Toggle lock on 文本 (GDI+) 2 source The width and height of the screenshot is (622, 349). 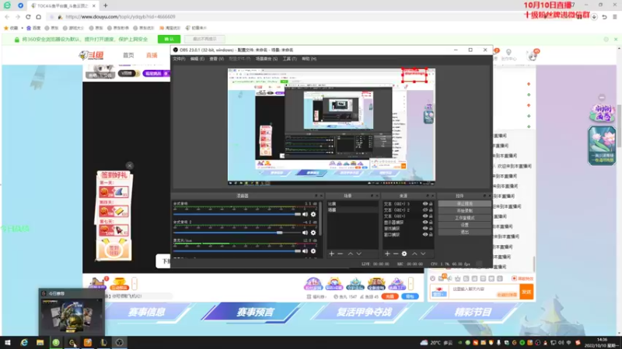431,210
